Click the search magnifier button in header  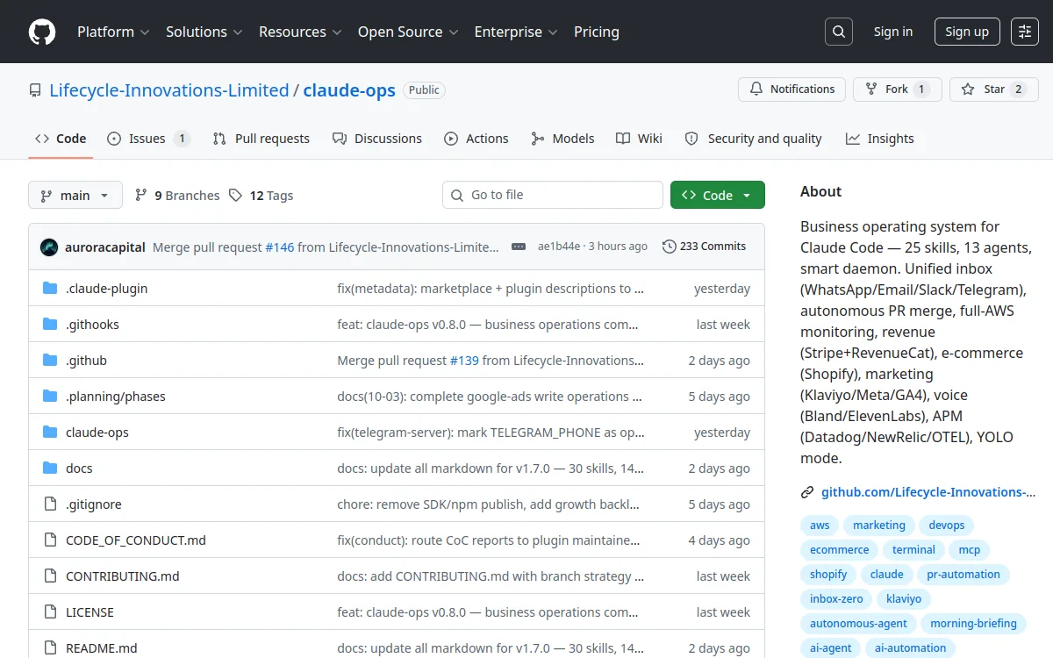coord(839,32)
